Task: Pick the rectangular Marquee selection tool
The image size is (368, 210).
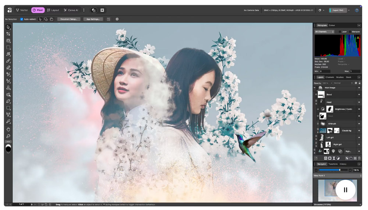Action: coord(8,47)
